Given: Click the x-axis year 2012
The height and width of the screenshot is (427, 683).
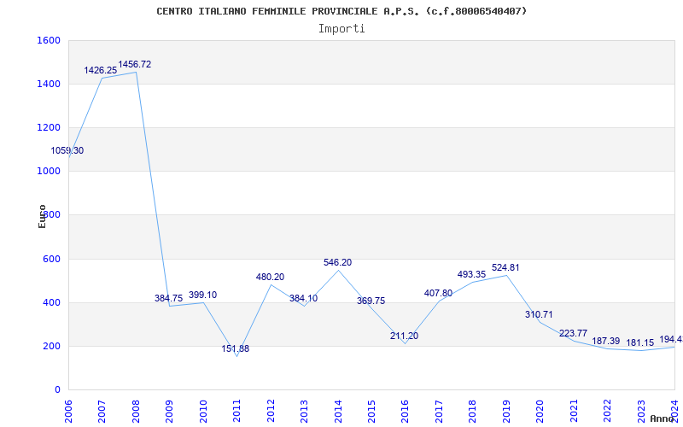Looking at the screenshot, I should tap(271, 412).
